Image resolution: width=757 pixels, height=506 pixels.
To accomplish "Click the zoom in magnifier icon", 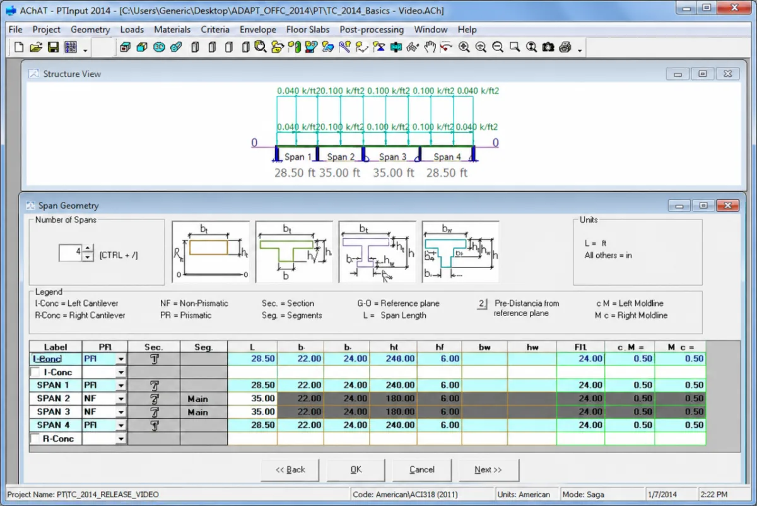I will (464, 47).
